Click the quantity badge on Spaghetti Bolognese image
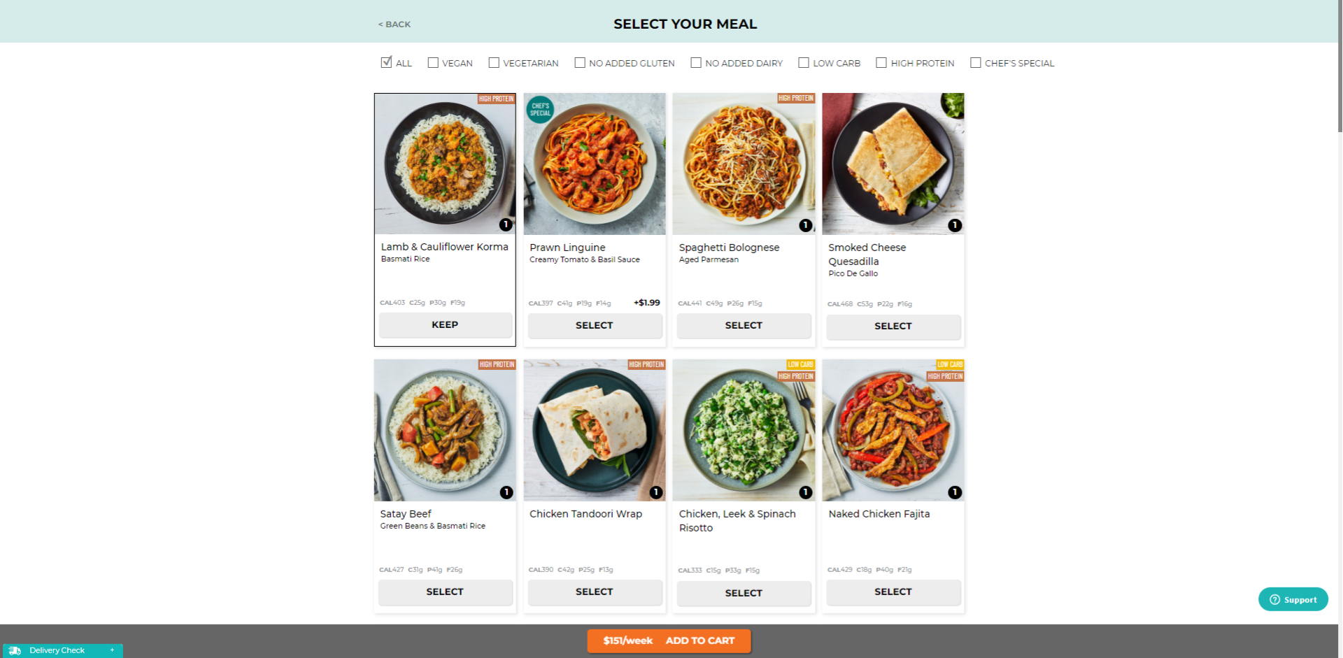This screenshot has height=658, width=1343. 806,225
